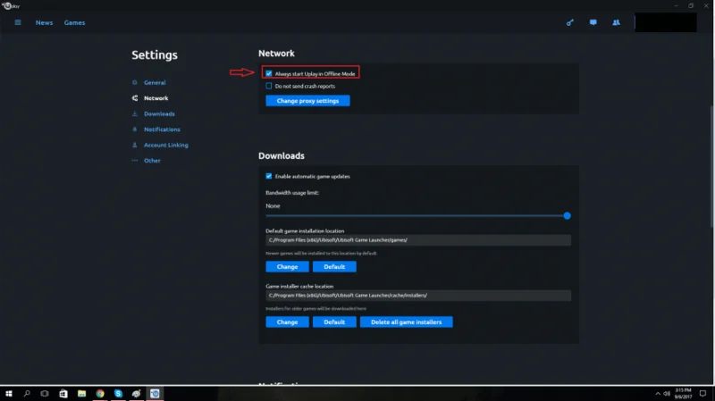
Task: Go to the Games tab
Action: pos(74,23)
